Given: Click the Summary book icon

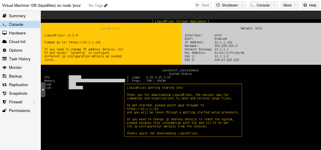Looking at the screenshot, I should click(x=4, y=16).
